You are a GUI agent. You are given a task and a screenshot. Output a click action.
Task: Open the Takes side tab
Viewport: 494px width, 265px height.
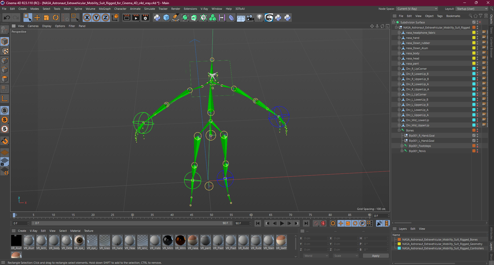tap(491, 30)
